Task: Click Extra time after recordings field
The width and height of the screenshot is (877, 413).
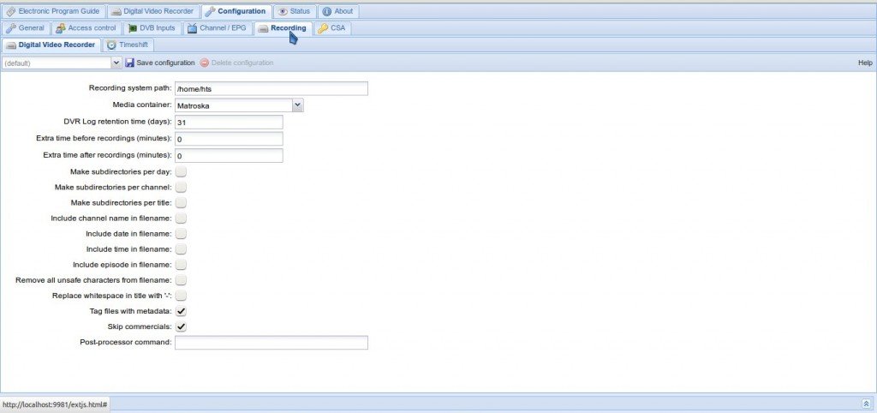Action: (229, 156)
